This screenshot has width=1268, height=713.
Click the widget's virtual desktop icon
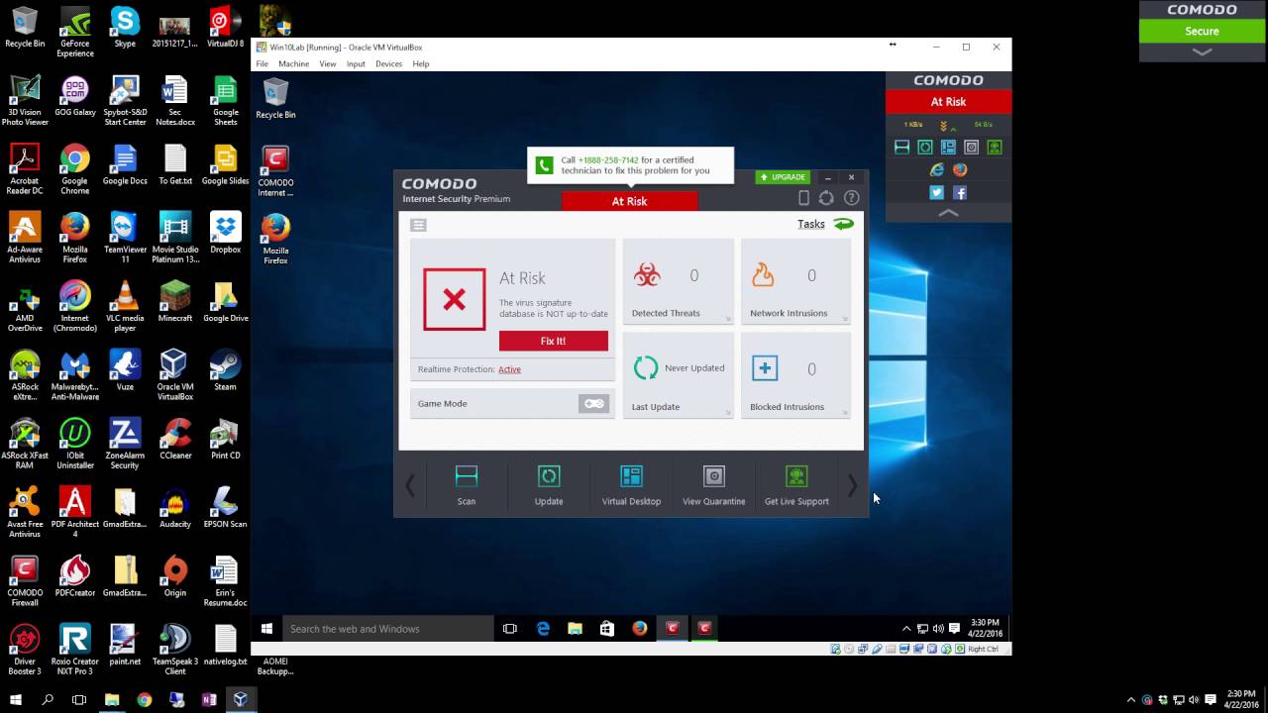click(x=948, y=147)
